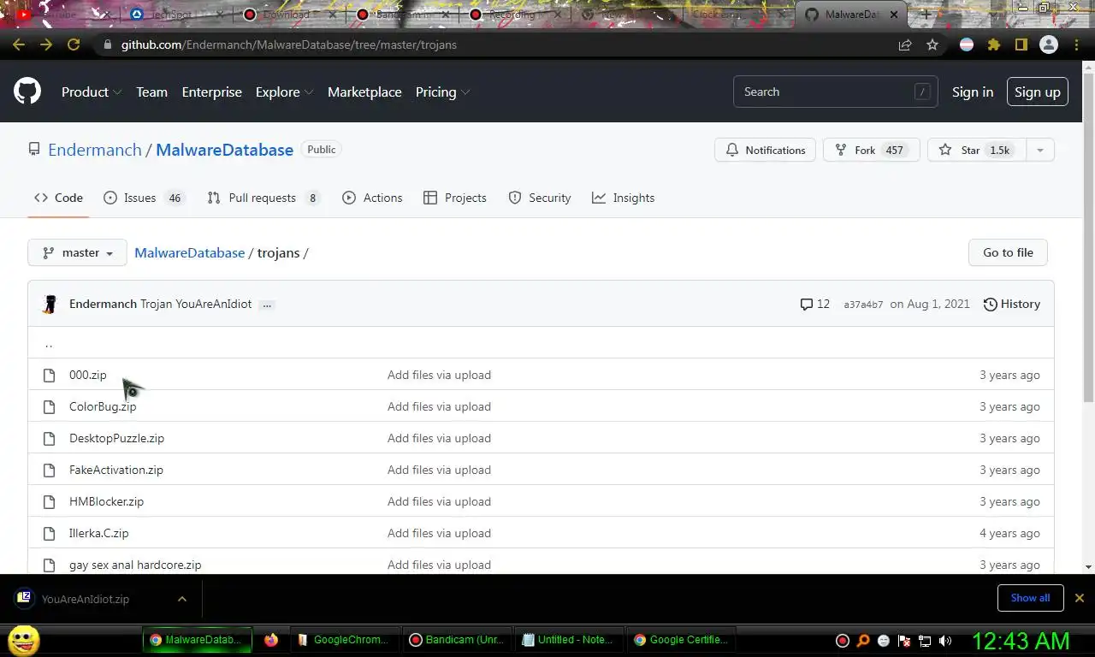Go to parent directory via the two dots
The image size is (1095, 657).
coord(49,344)
